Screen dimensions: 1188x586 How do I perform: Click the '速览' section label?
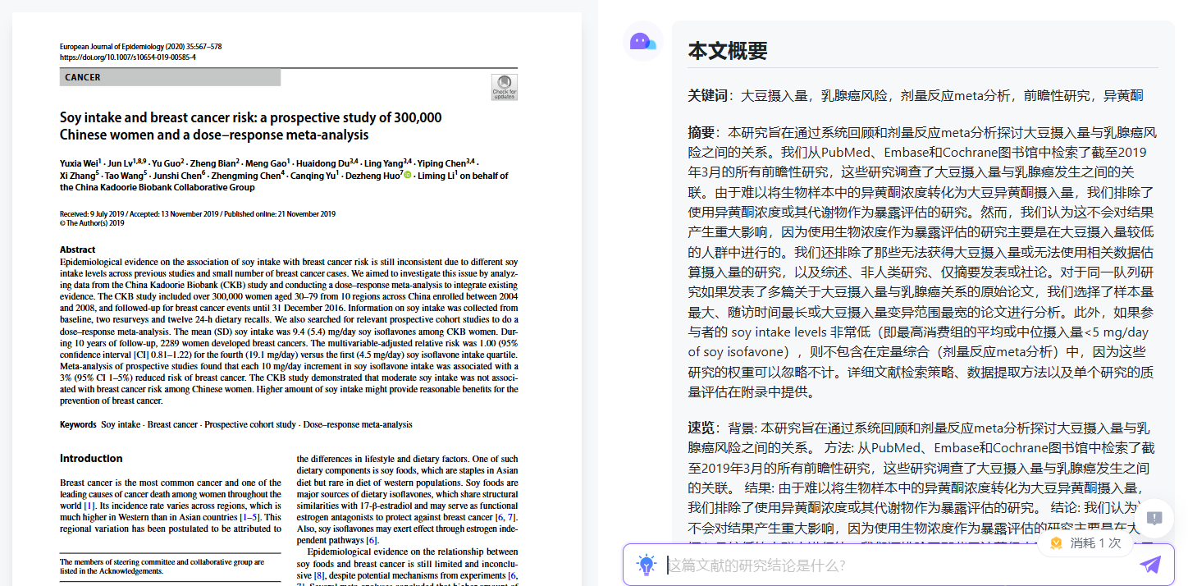pos(701,428)
